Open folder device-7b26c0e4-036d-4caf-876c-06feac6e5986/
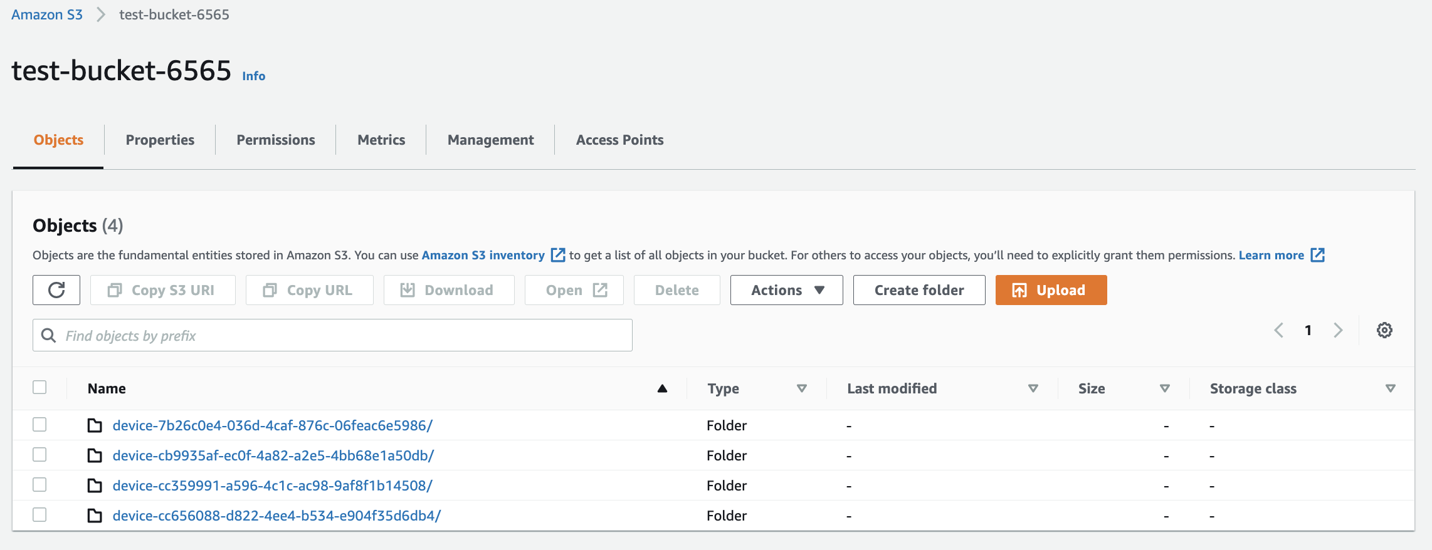 (273, 425)
